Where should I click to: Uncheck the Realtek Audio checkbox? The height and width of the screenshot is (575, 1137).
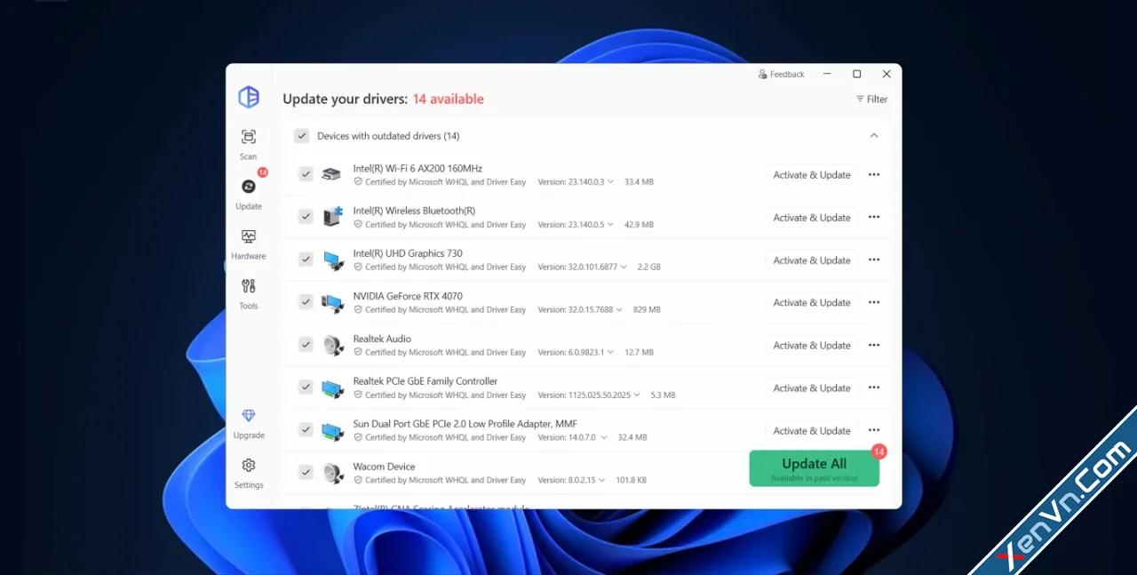coord(306,345)
